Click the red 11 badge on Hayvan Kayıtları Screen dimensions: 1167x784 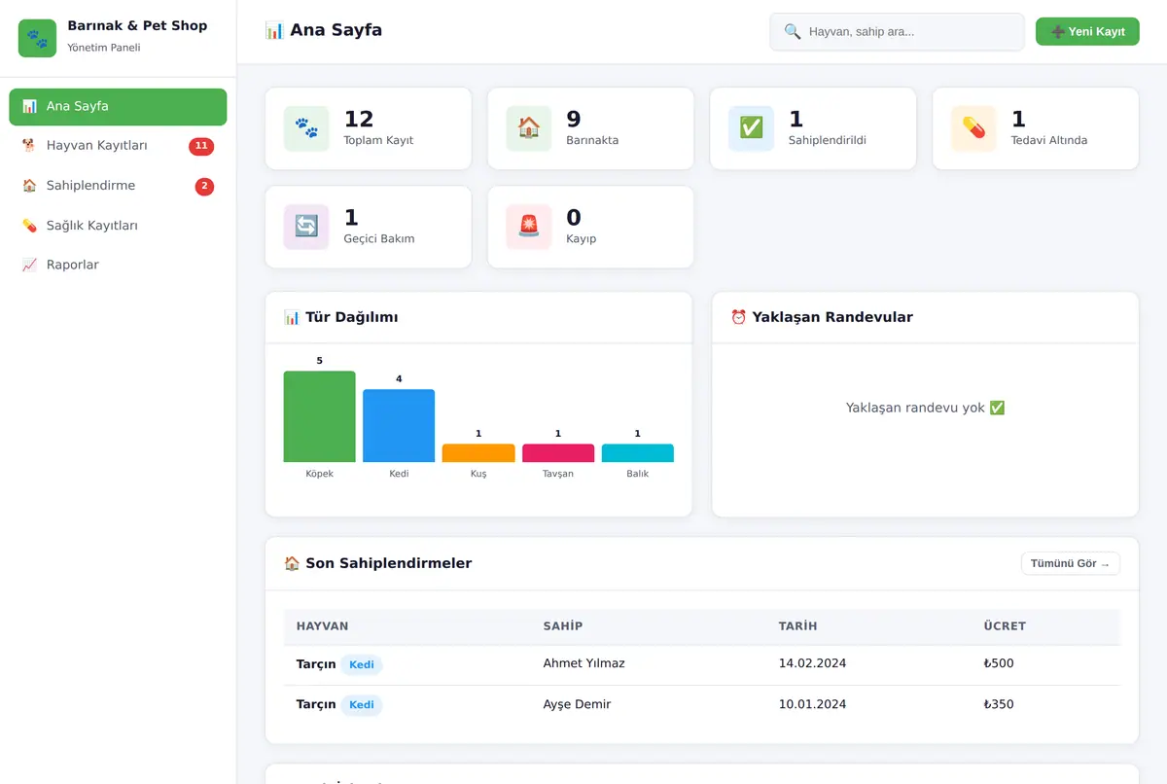(201, 146)
